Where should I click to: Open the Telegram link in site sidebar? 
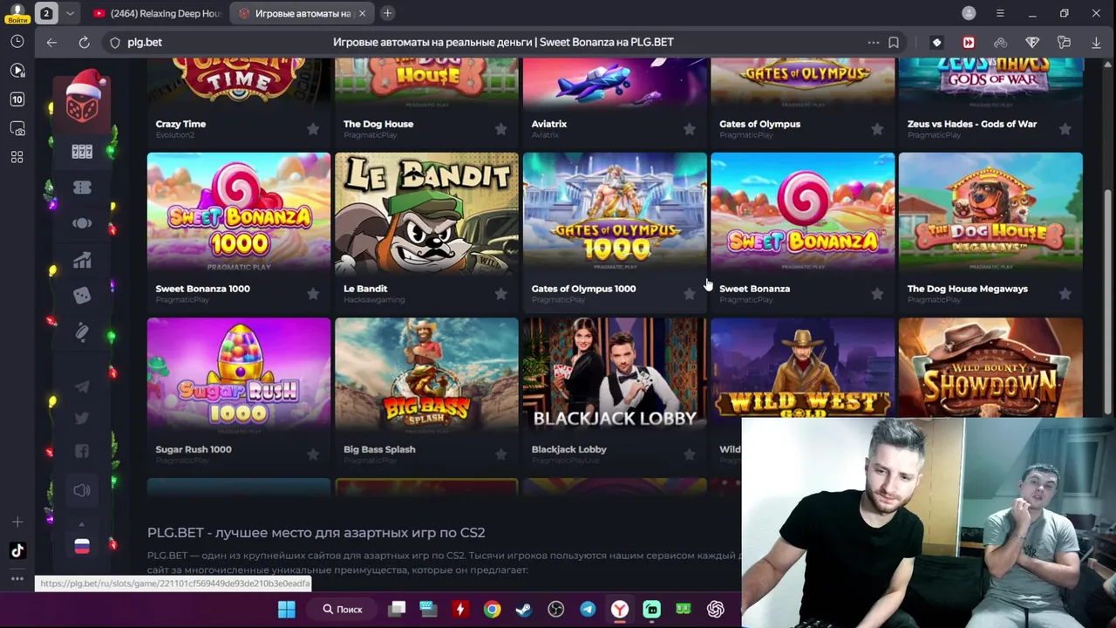[x=82, y=386]
